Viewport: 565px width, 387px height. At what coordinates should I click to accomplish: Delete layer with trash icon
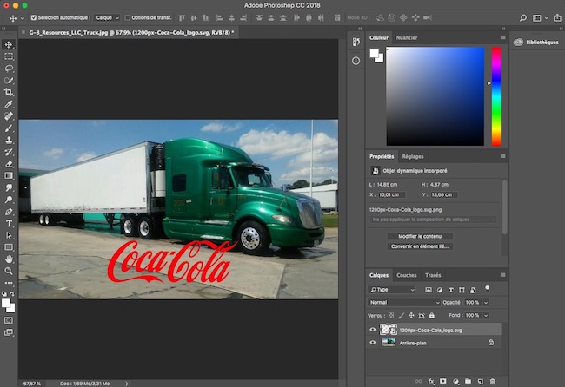click(493, 381)
